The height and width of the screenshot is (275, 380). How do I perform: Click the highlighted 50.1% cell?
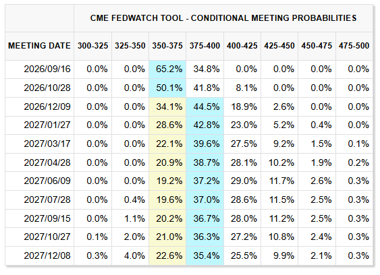[x=167, y=88]
